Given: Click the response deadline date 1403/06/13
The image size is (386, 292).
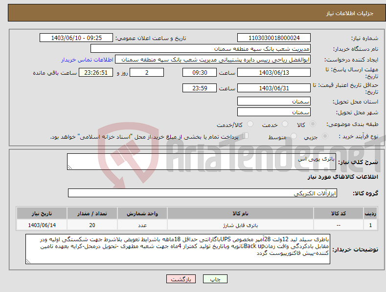Looking at the screenshot, I should pos(274,72).
